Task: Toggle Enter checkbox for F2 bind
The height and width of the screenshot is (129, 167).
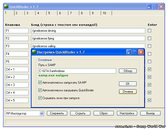Action: tap(149, 38)
